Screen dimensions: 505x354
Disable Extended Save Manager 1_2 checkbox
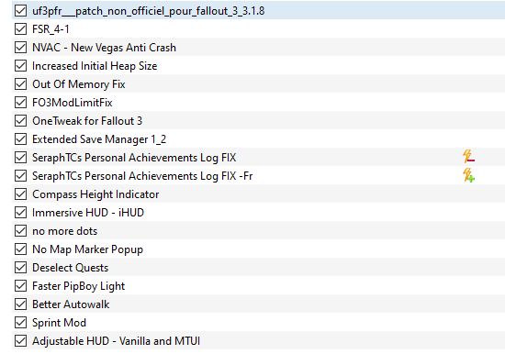pos(20,138)
